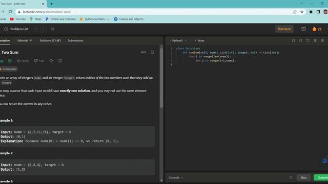The height and width of the screenshot is (184, 328).
Task: Bookmark this page with browser star icon
Action: pos(302,12)
